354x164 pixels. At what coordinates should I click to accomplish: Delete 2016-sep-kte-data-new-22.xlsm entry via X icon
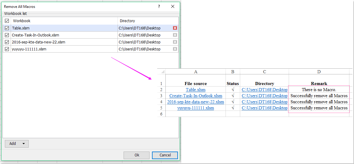tap(175, 42)
